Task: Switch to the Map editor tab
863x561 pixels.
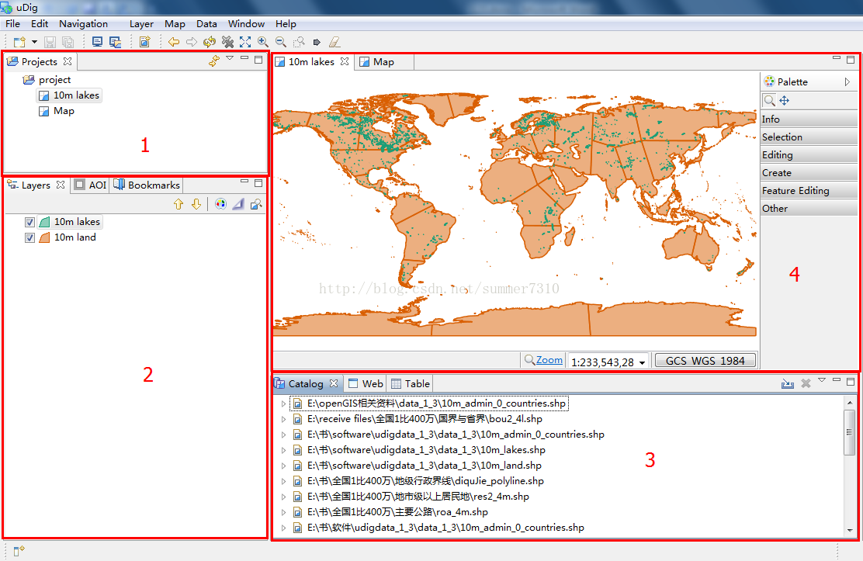Action: (383, 61)
